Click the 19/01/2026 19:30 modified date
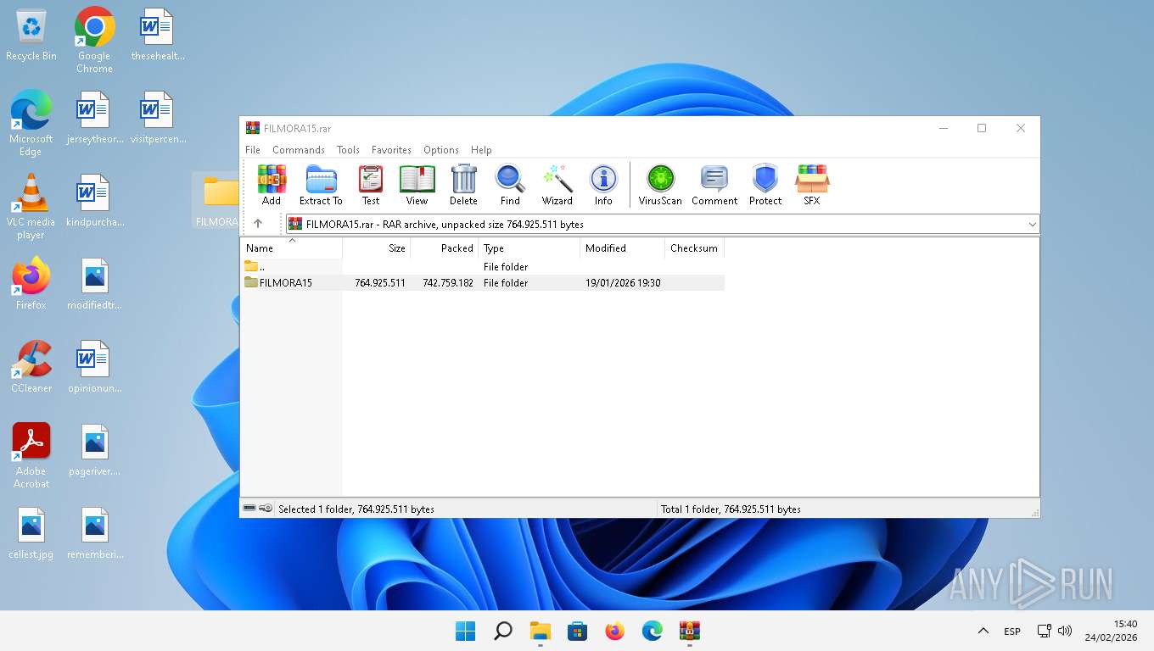The height and width of the screenshot is (651, 1154). pos(623,283)
